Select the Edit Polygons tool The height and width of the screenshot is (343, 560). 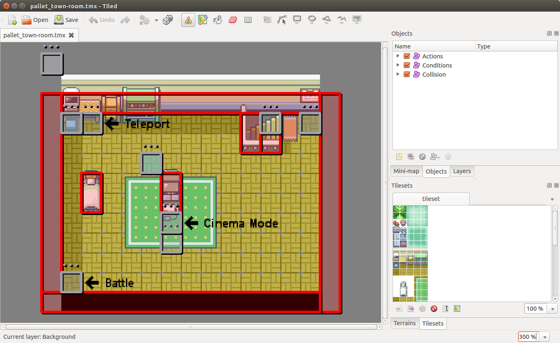pos(282,19)
